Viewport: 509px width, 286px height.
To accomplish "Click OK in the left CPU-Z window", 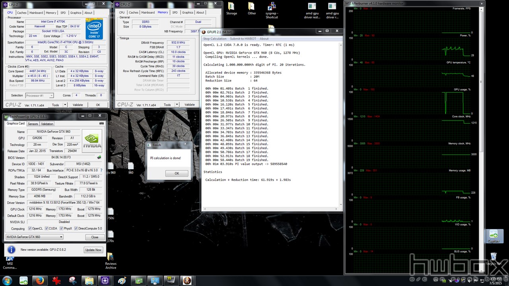I will [98, 105].
